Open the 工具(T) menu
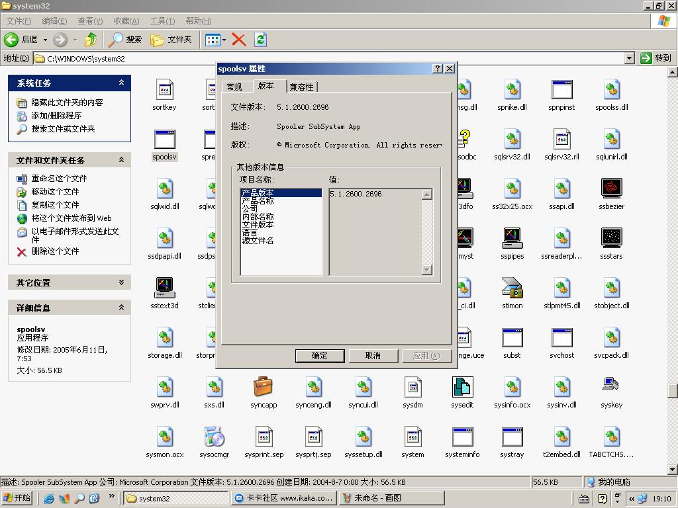Viewport: 678px width, 508px height. coord(162,21)
